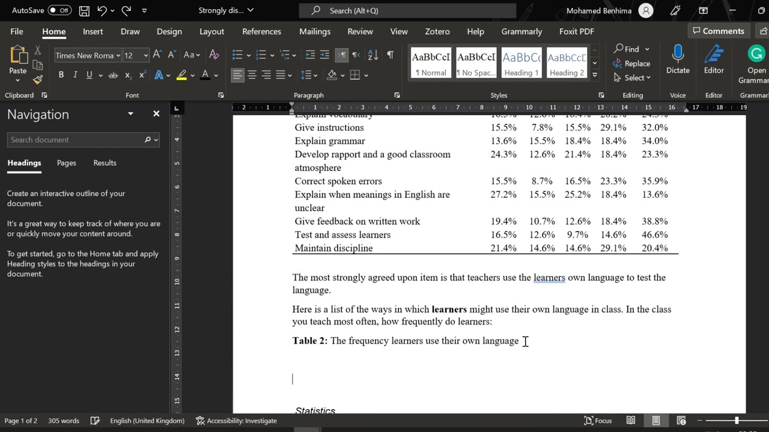This screenshot has height=432, width=769.
Task: Justify the paragraph text
Action: click(281, 75)
